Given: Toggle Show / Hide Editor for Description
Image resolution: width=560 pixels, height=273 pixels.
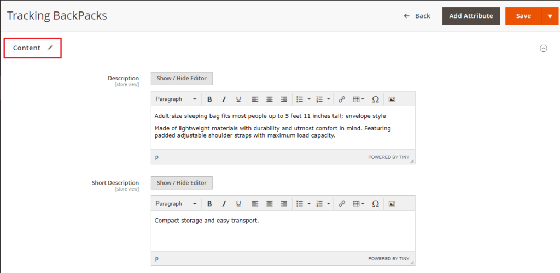Looking at the screenshot, I should [182, 79].
